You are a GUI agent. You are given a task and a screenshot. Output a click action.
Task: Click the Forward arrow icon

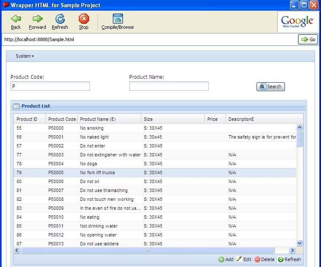pos(37,19)
